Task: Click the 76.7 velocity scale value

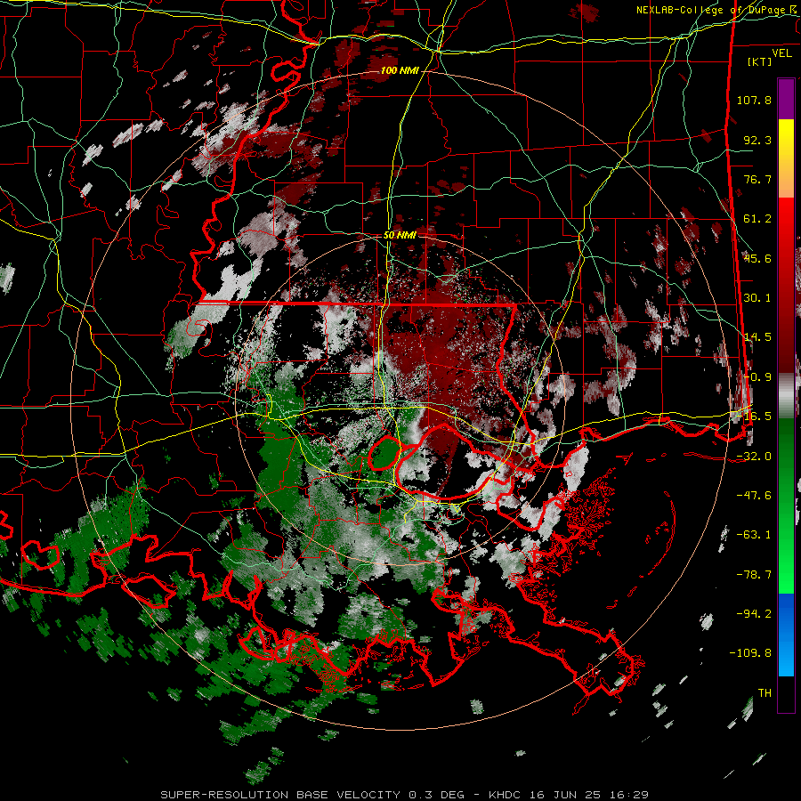Action: [757, 179]
